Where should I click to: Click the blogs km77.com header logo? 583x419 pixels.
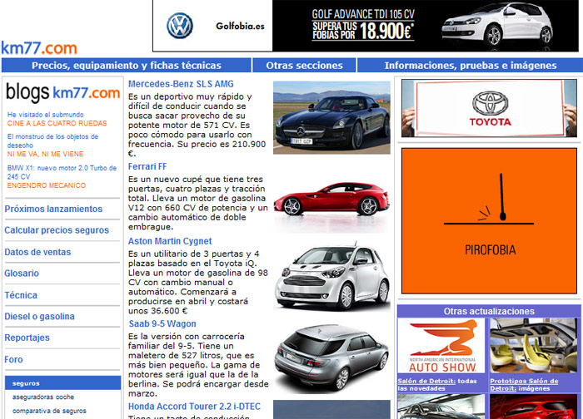[62, 92]
